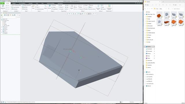Open the File menu
This screenshot has height=104, width=185.
tap(2, 3)
